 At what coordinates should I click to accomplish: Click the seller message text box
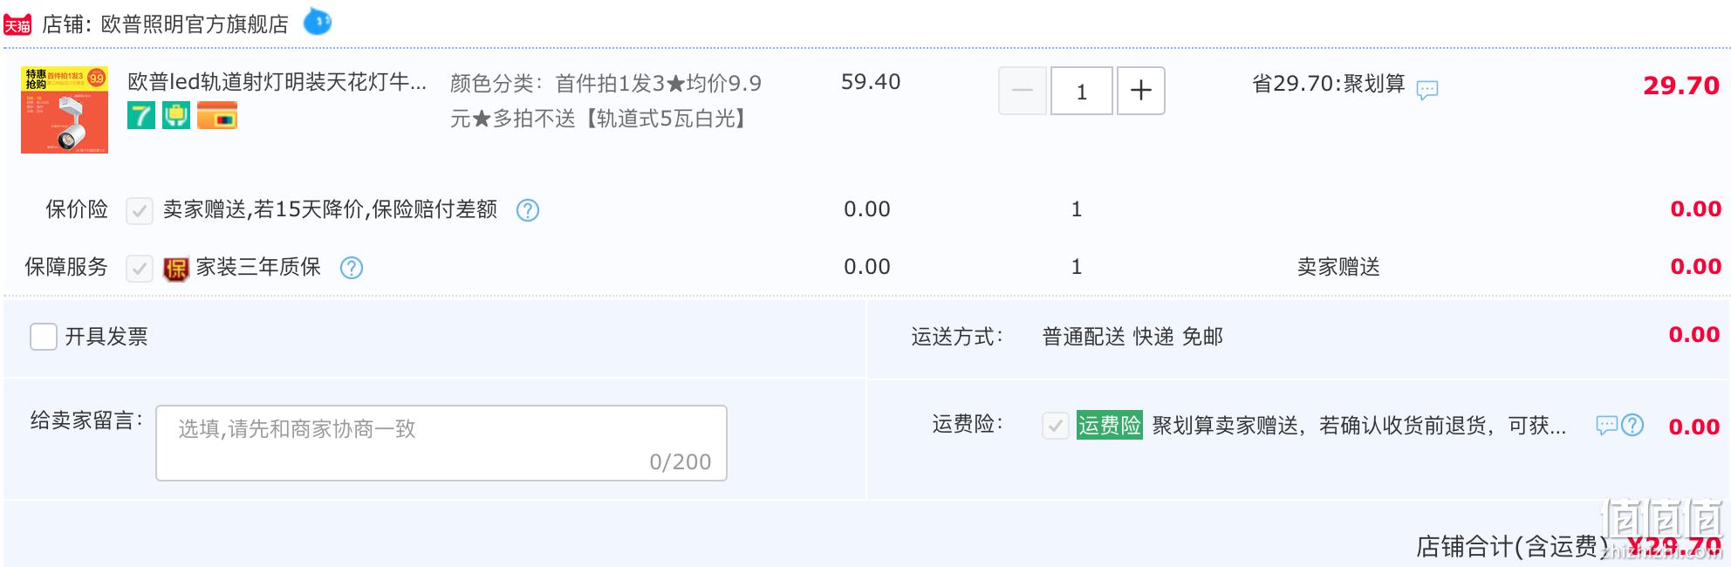pyautogui.click(x=441, y=443)
